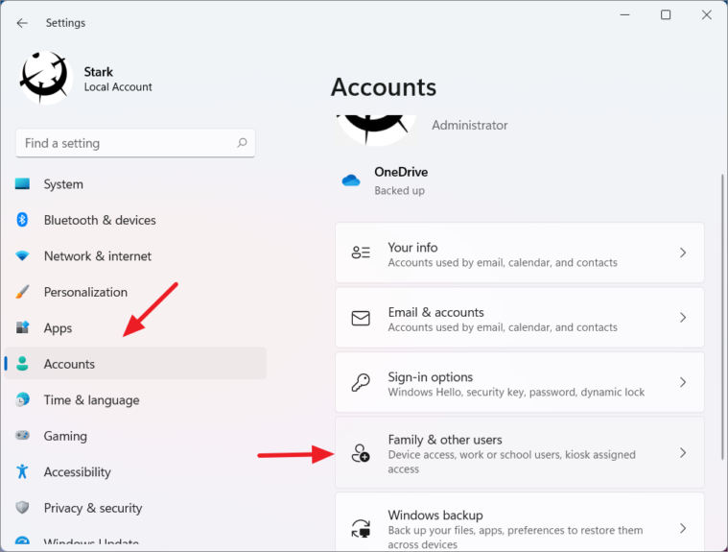Click the Time & language globe icon
Image resolution: width=728 pixels, height=552 pixels.
[22, 399]
